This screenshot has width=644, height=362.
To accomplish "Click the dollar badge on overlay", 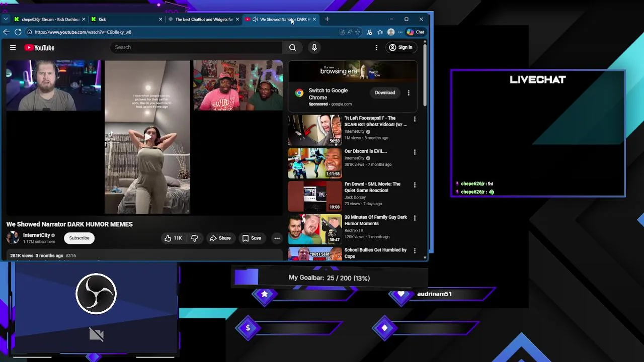I will (x=248, y=328).
